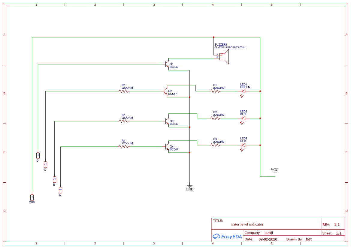The height and width of the screenshot is (248, 351).
Task: Click the Q1 BC547 label text
Action: tap(174, 65)
